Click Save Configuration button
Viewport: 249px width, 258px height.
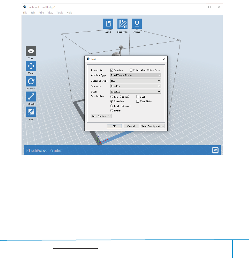(153, 126)
